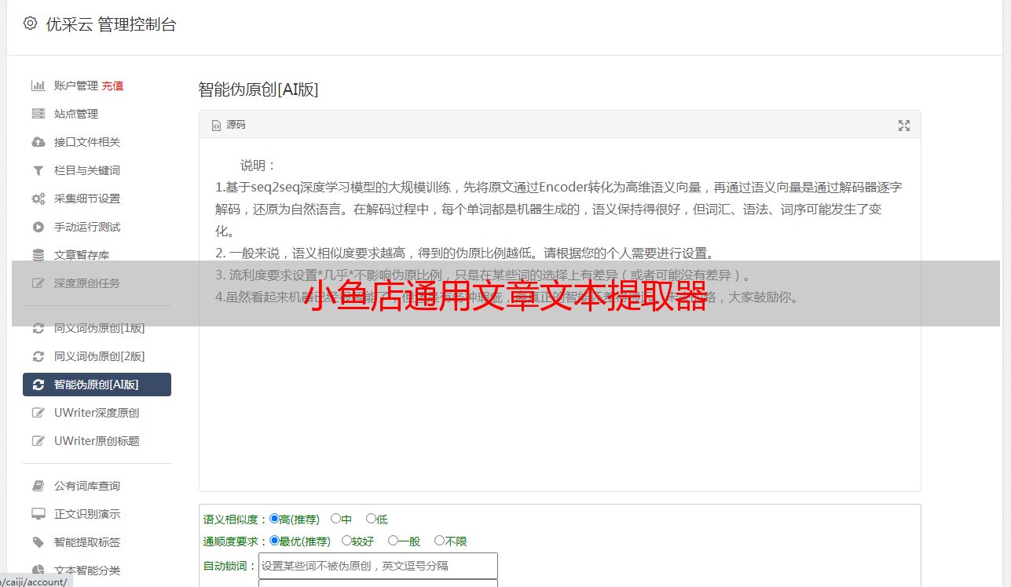
Task: Select 较好 for 通顺度要求
Action: tap(346, 541)
